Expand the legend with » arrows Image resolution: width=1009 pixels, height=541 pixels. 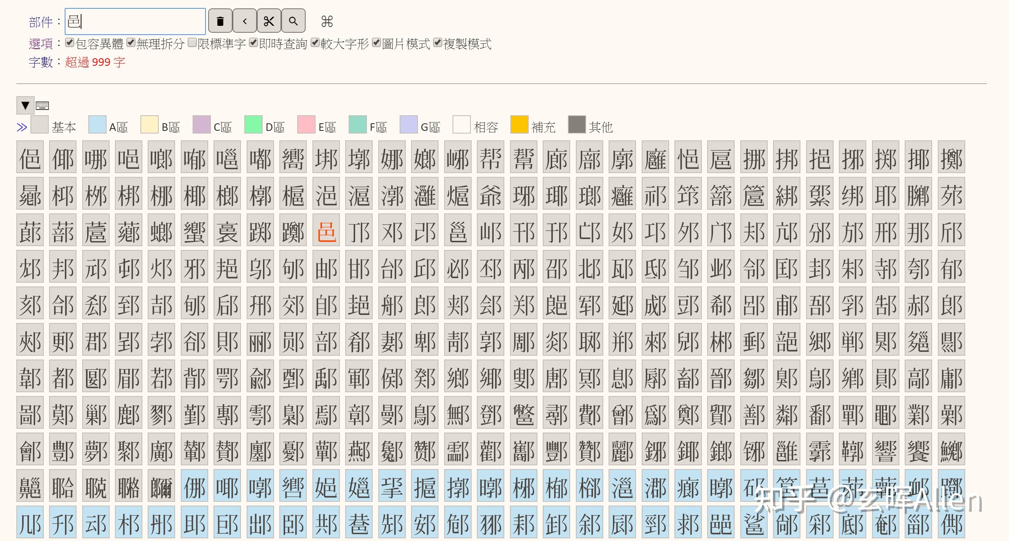(x=22, y=127)
